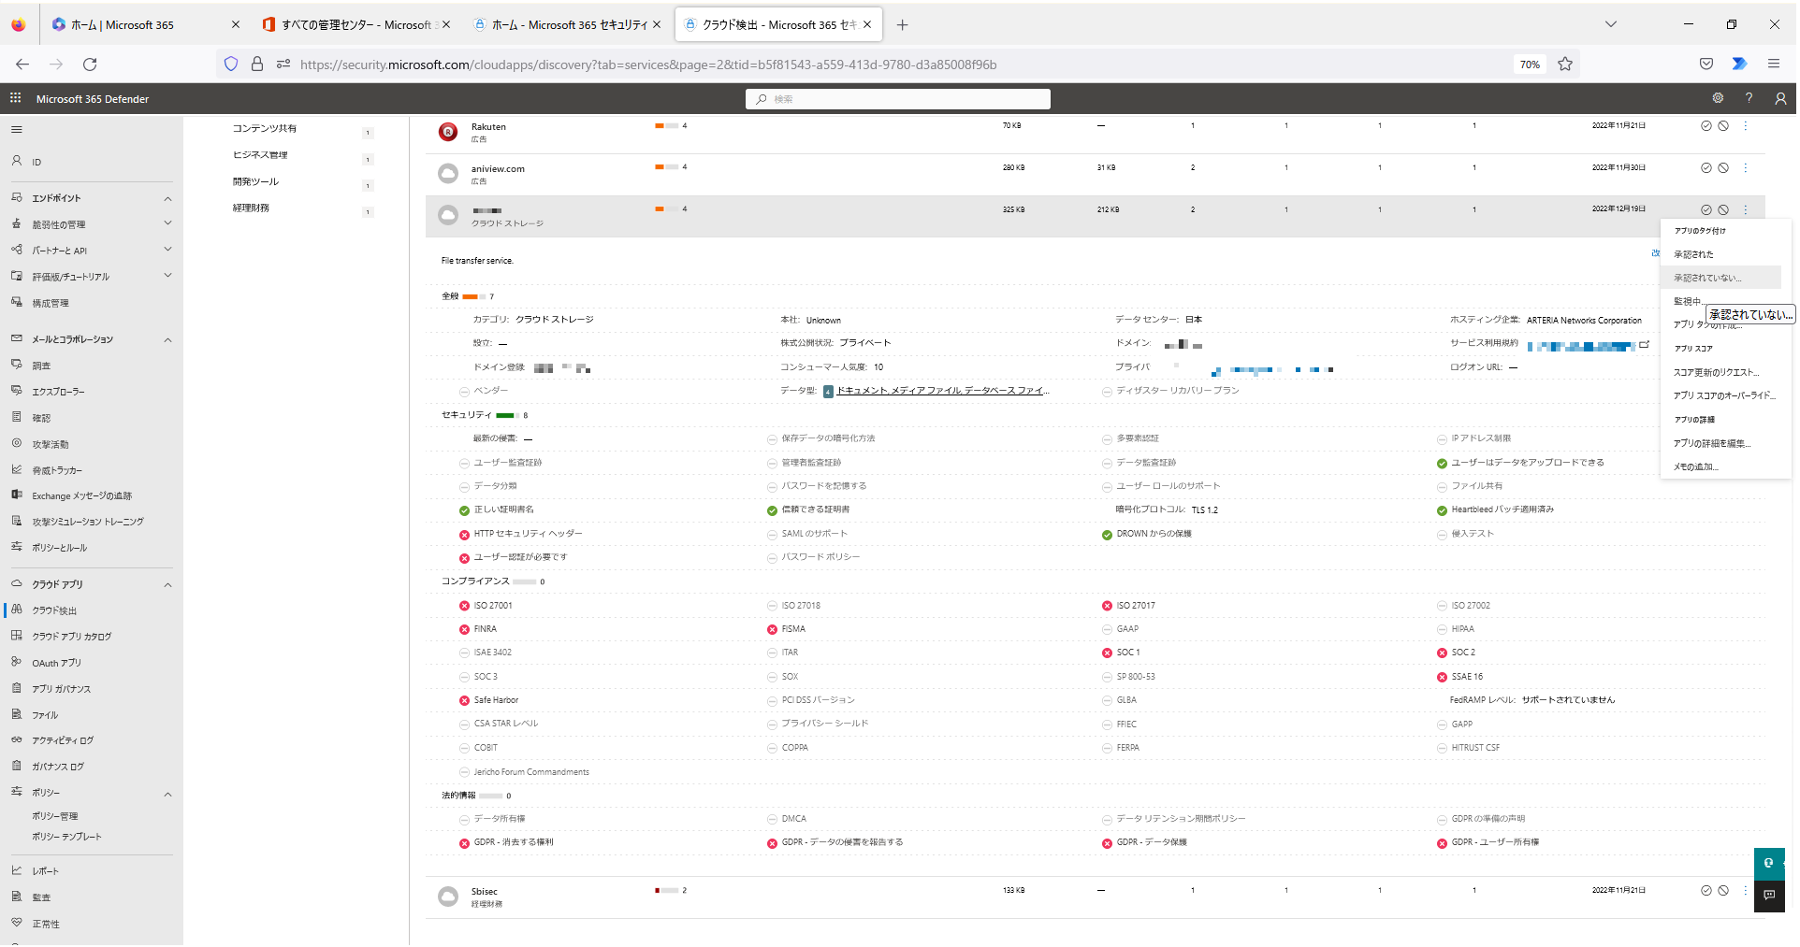The width and height of the screenshot is (1800, 947).
Task: Bookmark this page with the star icon
Action: [x=1565, y=65]
